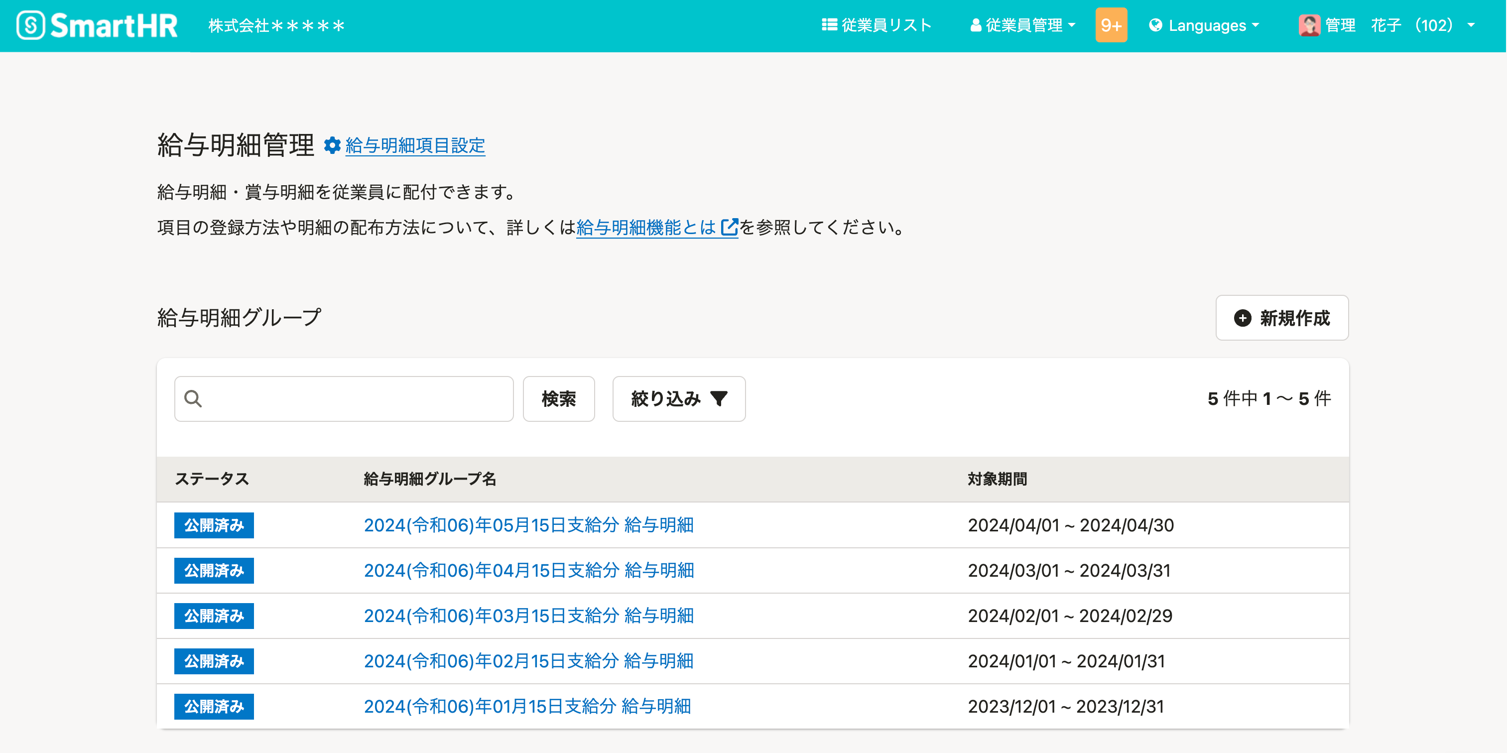The width and height of the screenshot is (1507, 753).
Task: Click 公開済み status badge for 03月 row
Action: [x=214, y=616]
